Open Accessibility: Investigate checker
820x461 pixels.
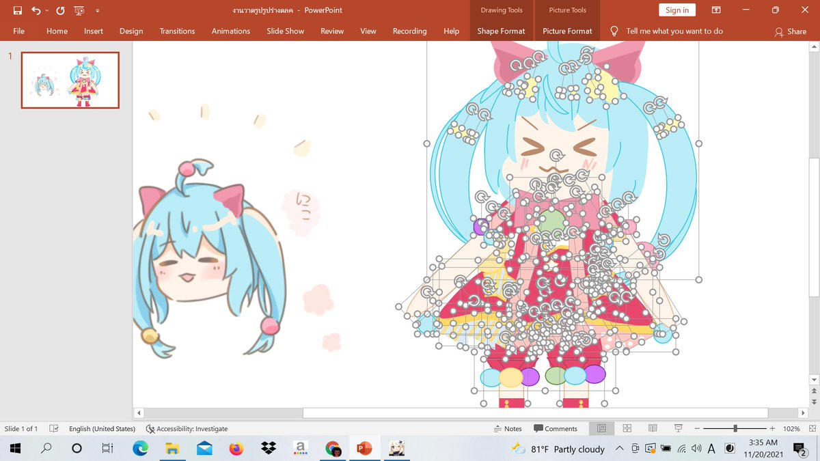(x=187, y=428)
